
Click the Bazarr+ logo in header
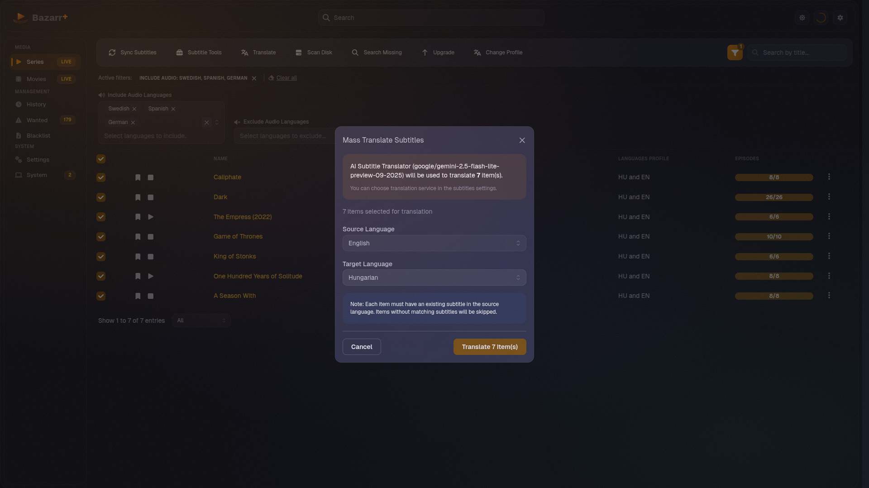[40, 18]
